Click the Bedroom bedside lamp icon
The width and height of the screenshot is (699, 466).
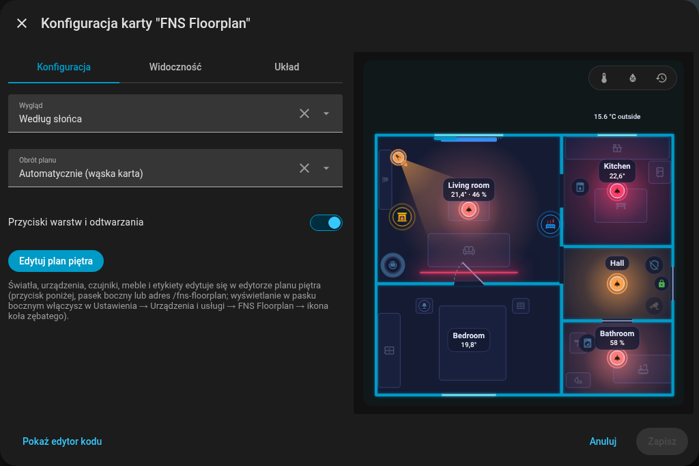pyautogui.click(x=424, y=305)
